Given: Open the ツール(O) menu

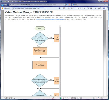Looking at the screenshot, I should tap(98, 8).
